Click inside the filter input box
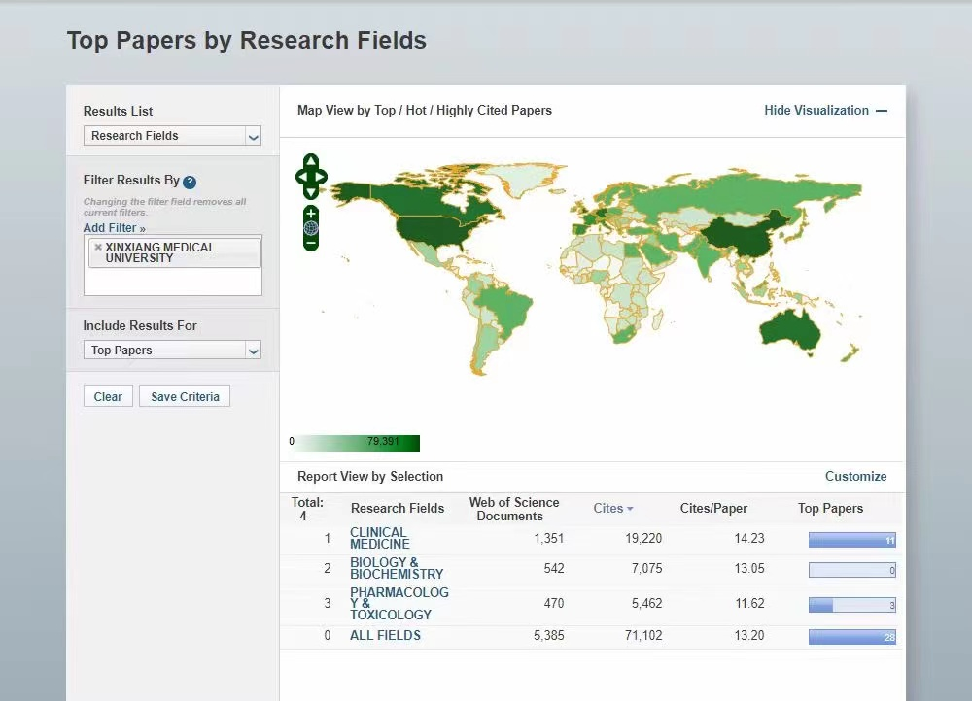This screenshot has width=972, height=702. pos(172,281)
